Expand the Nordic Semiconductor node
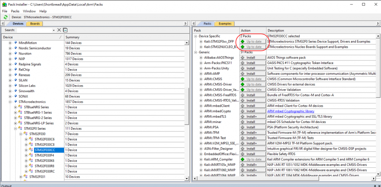This screenshot has width=381, height=187. pyautogui.click(x=10, y=48)
